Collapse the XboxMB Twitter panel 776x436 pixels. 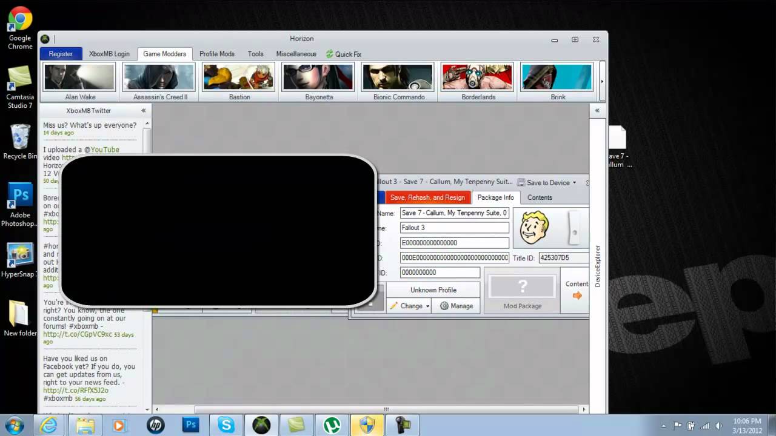click(144, 111)
